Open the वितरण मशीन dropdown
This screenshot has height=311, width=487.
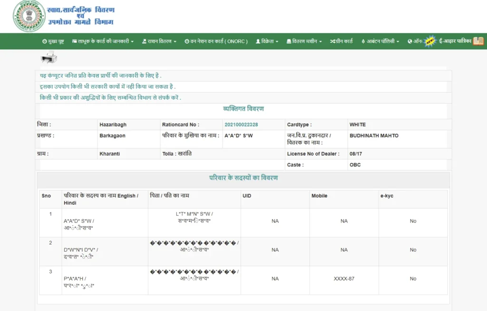(x=304, y=41)
